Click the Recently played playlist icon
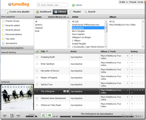The image size is (146, 120). pyautogui.click(x=3, y=30)
